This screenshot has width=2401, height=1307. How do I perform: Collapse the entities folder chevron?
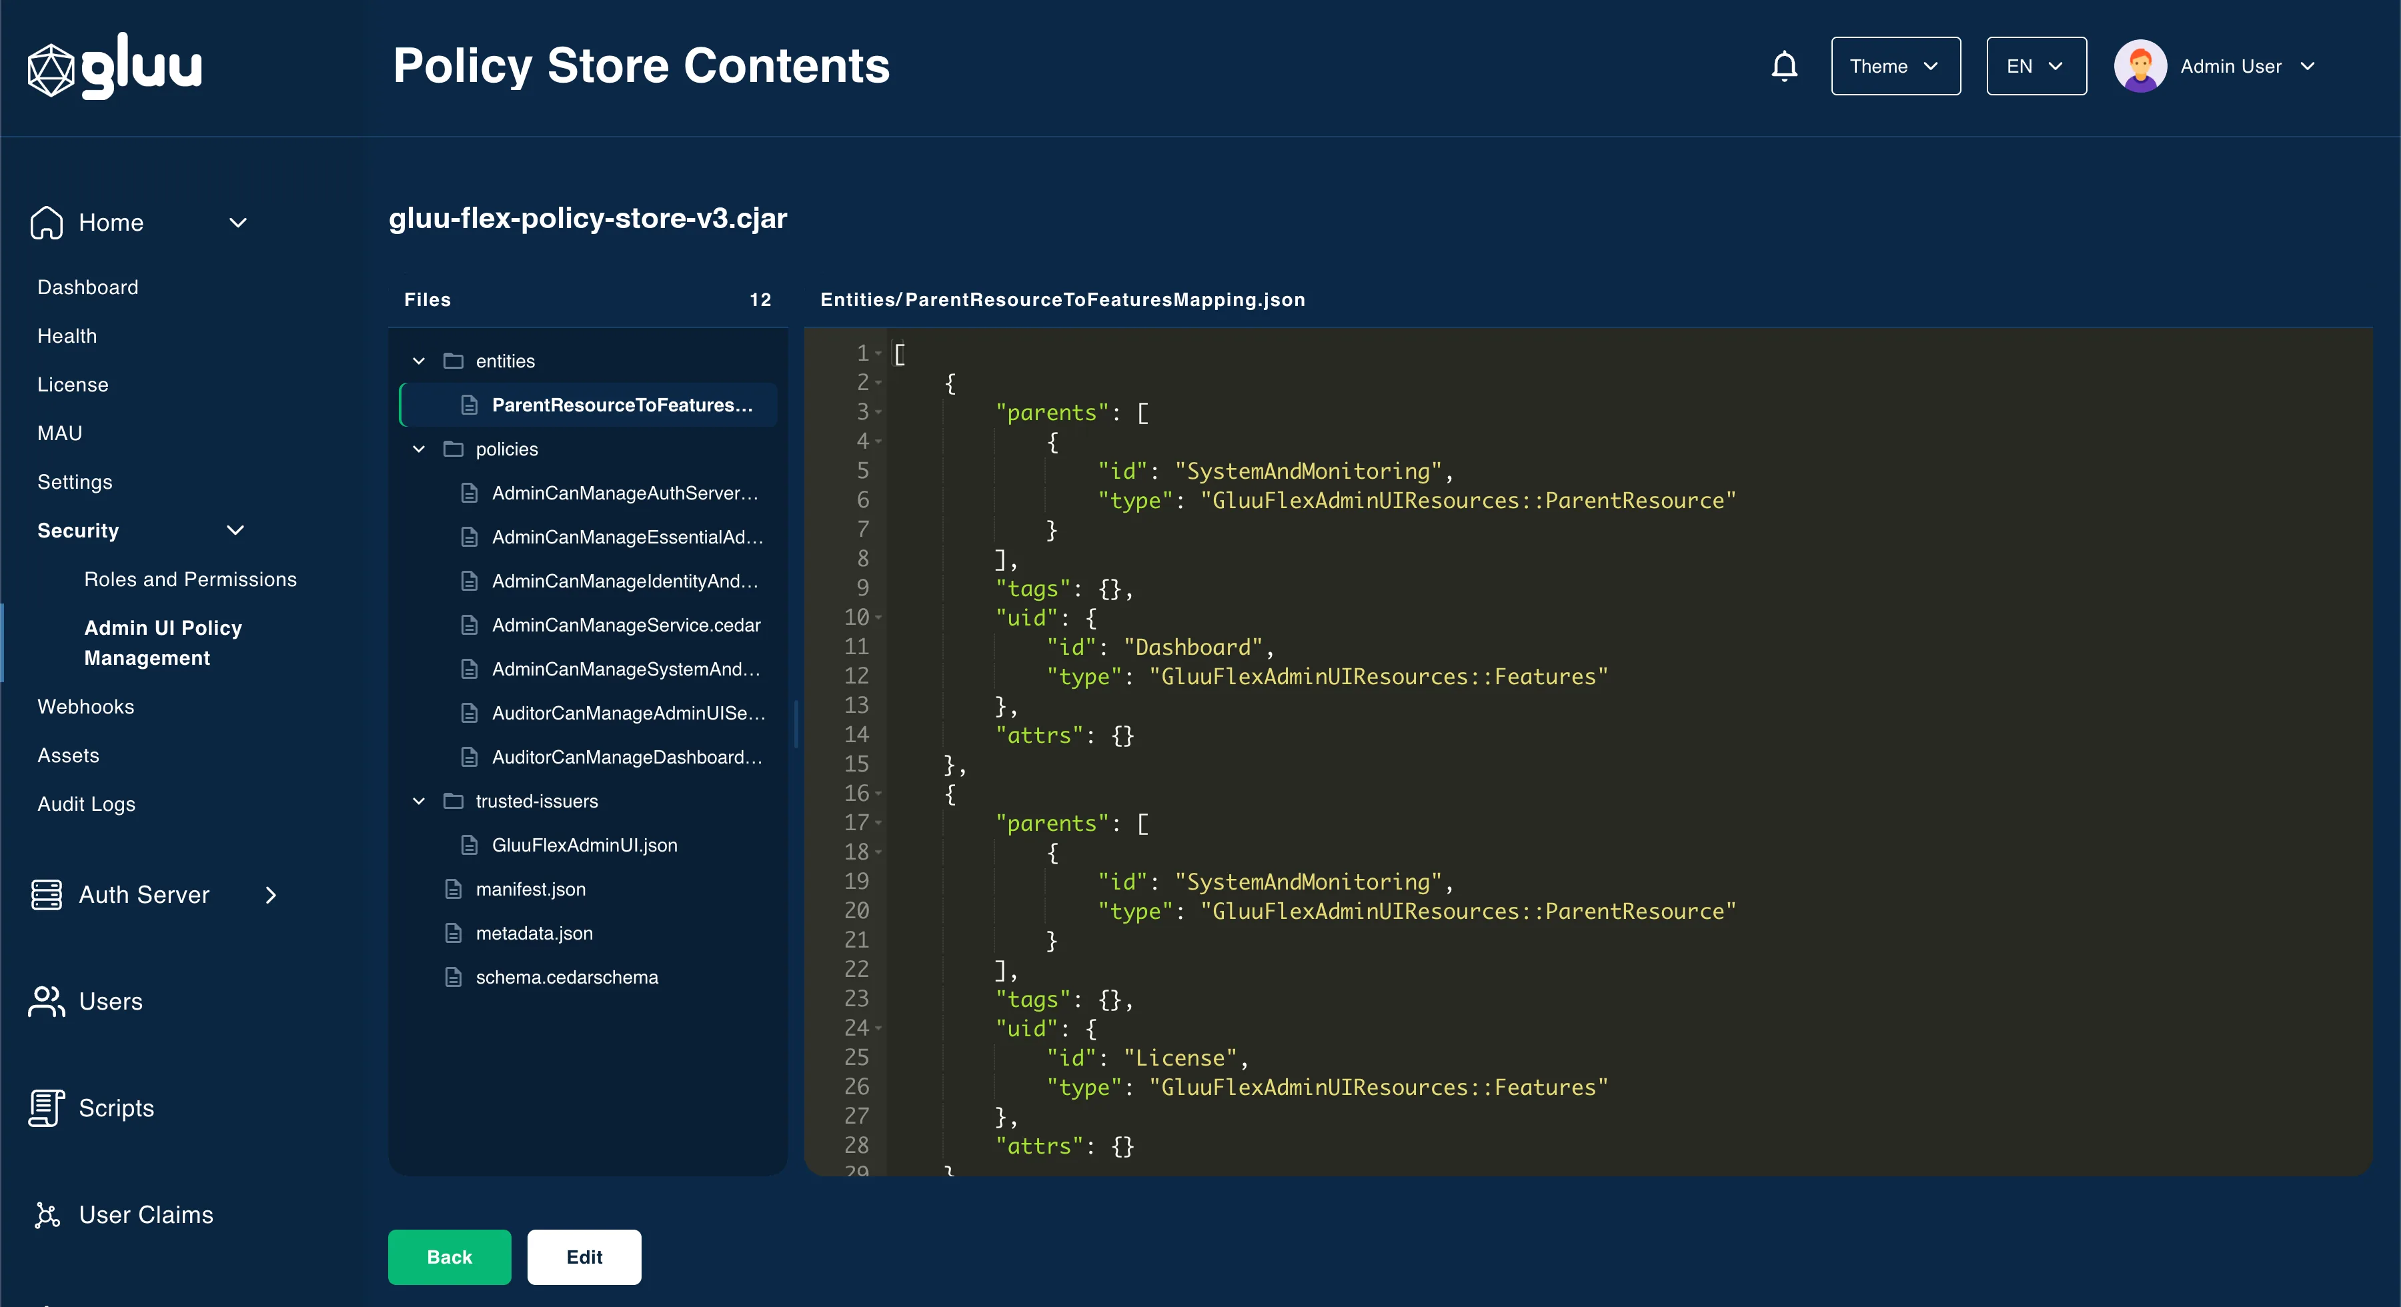click(x=418, y=361)
